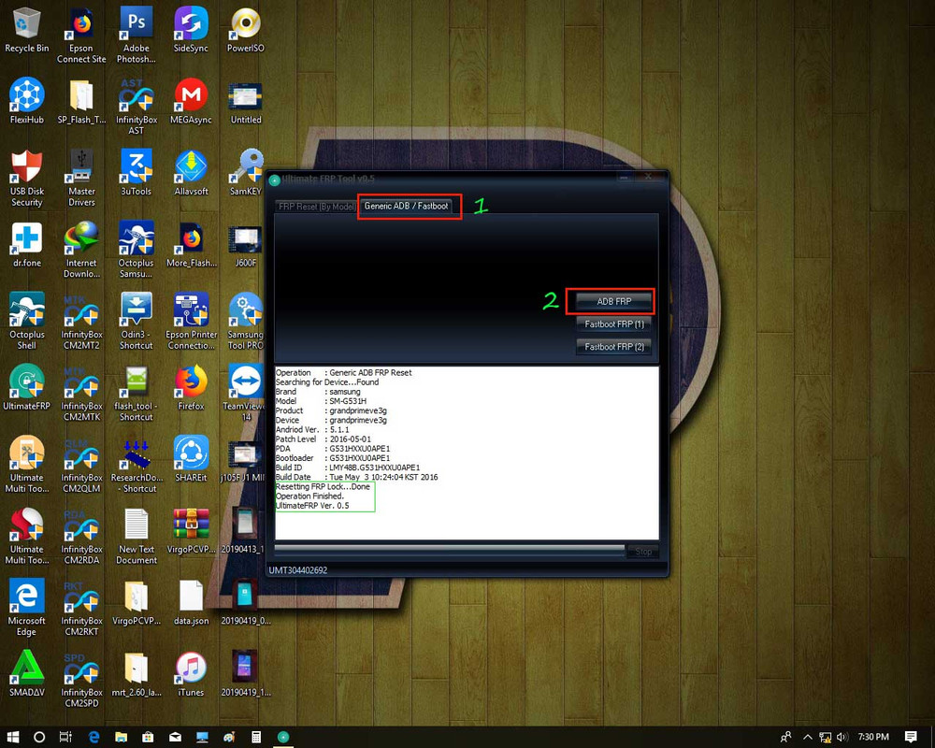Launch MEGAsync desktop icon

[191, 101]
